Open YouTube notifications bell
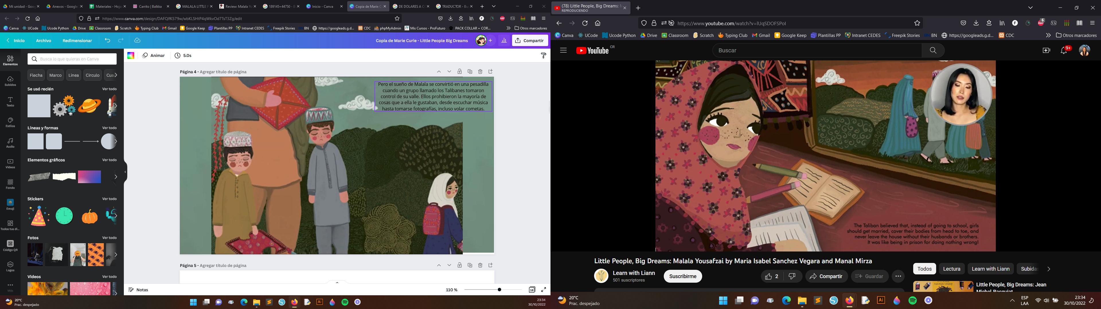 (x=1064, y=50)
